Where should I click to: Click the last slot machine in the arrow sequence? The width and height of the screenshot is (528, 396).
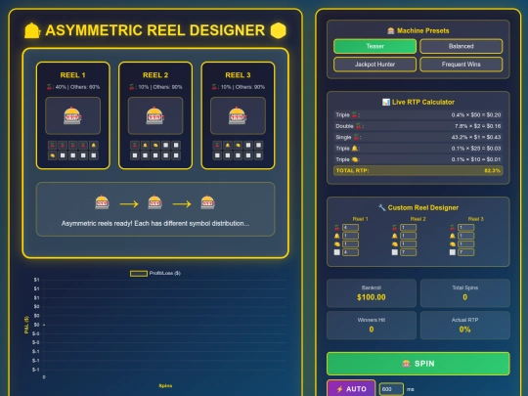pos(207,202)
